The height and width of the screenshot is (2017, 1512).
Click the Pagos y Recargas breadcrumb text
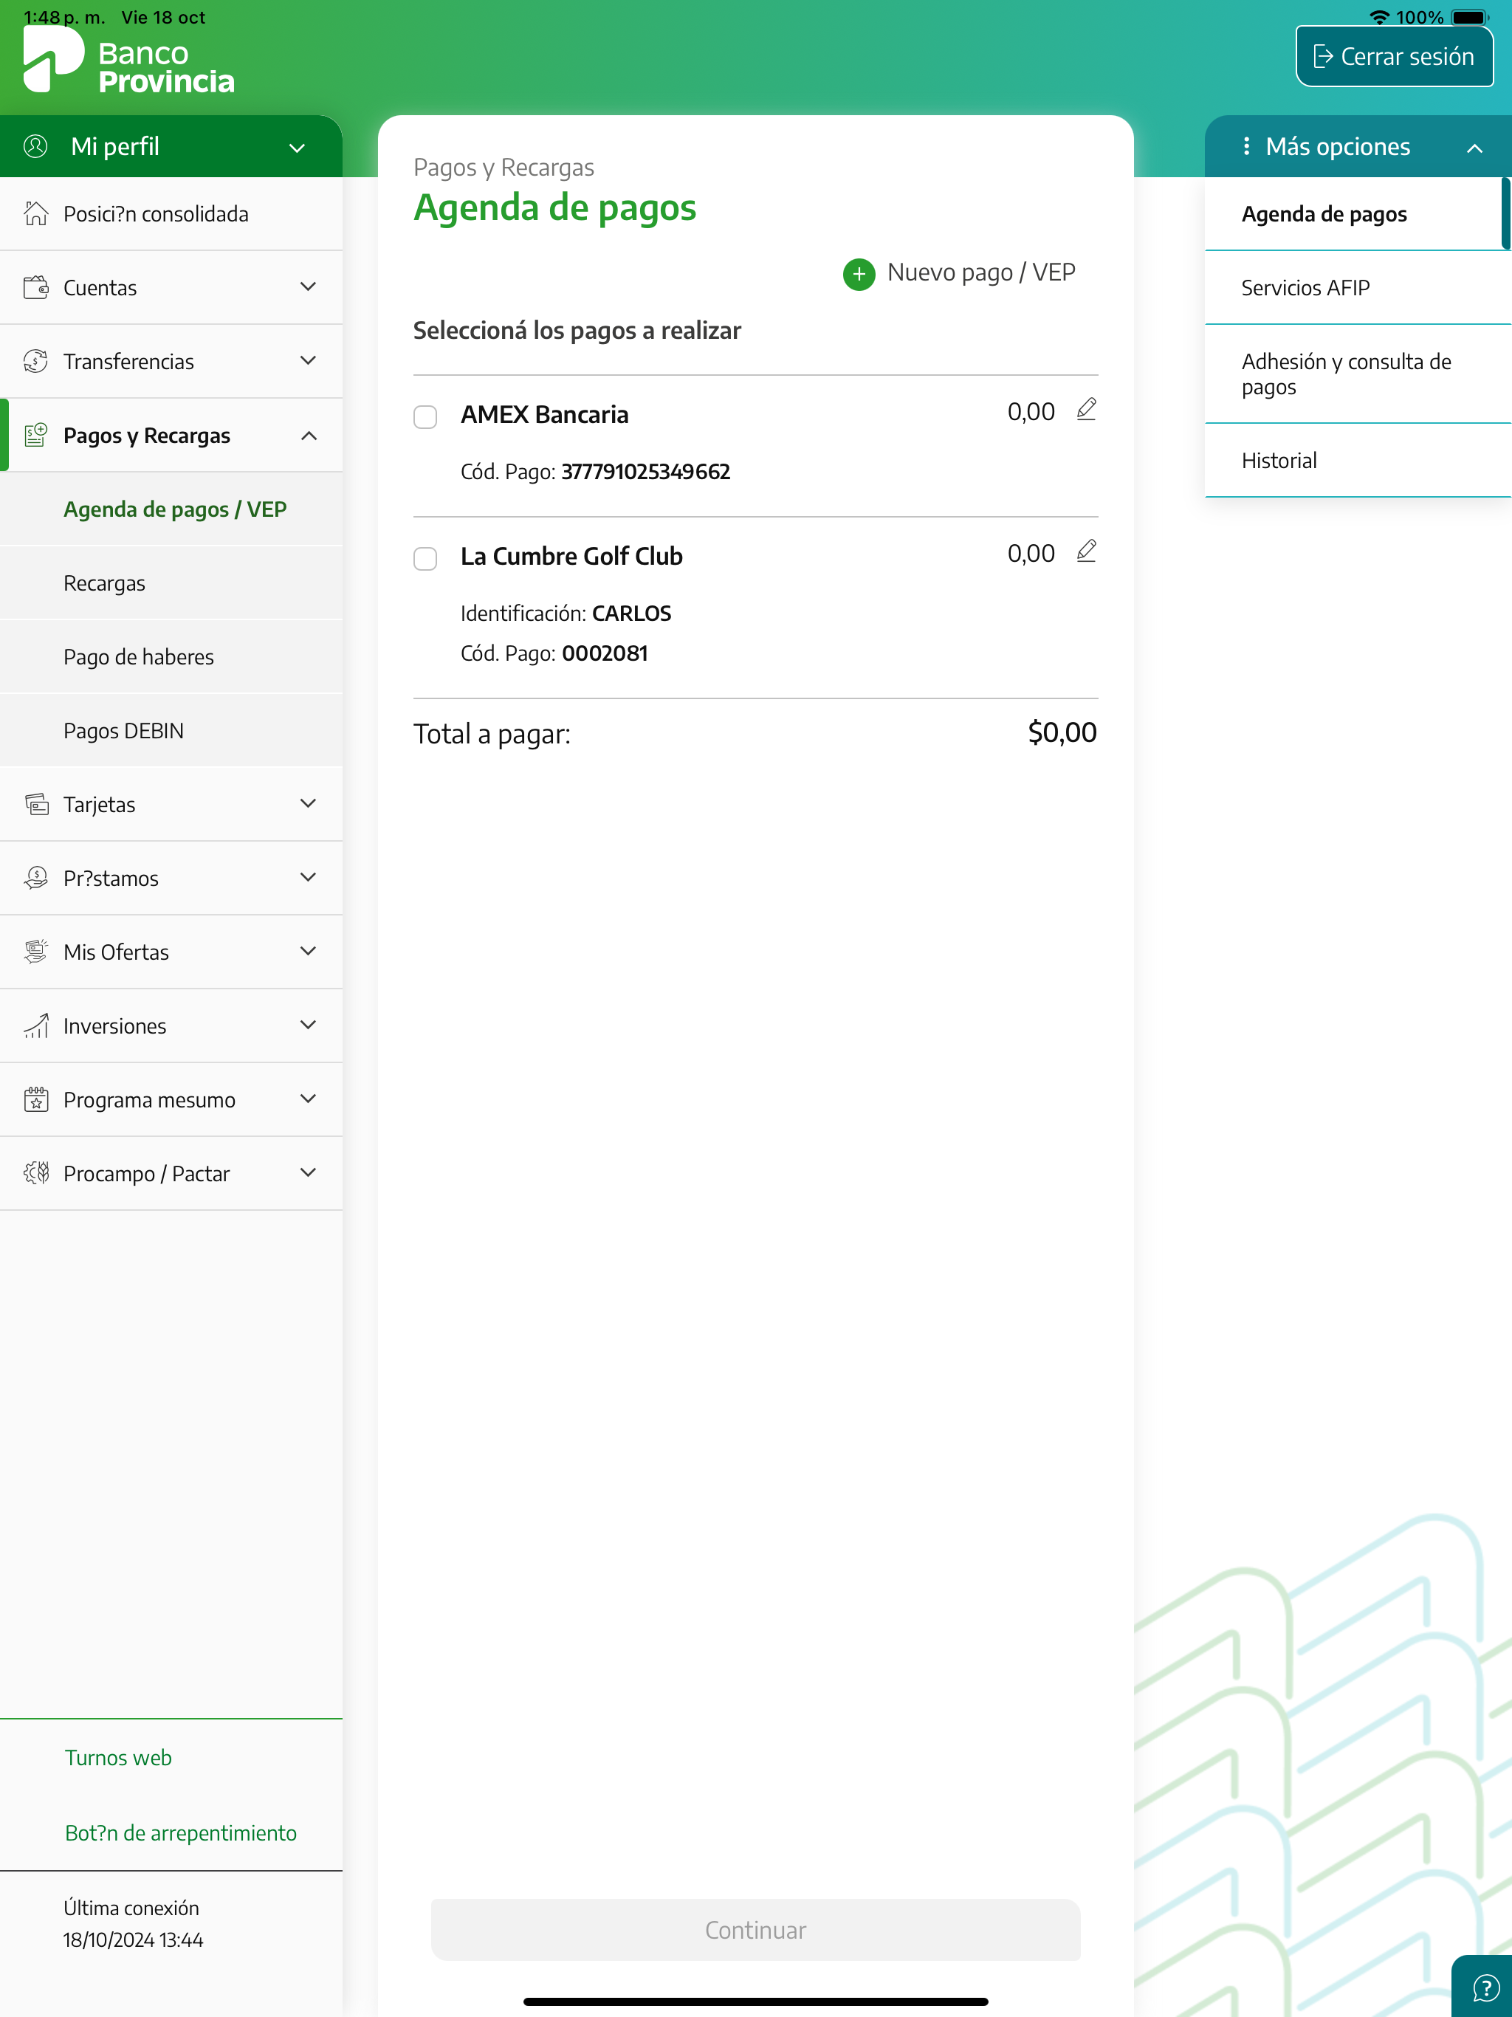[x=504, y=168]
